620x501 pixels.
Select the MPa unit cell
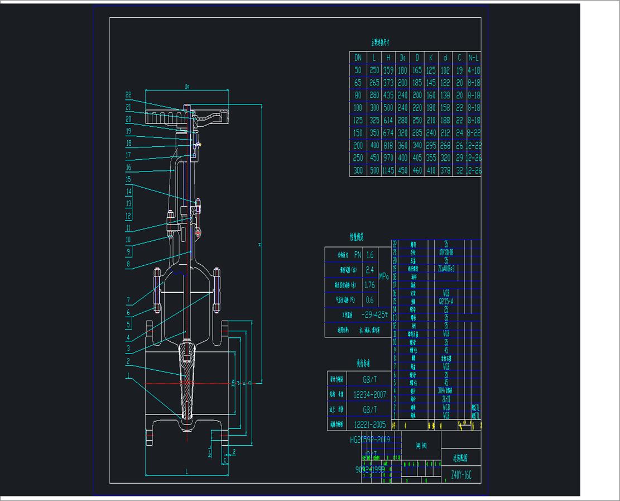[x=385, y=276]
